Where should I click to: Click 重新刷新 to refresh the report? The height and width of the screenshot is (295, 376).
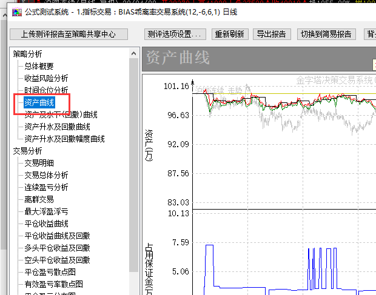pos(230,35)
